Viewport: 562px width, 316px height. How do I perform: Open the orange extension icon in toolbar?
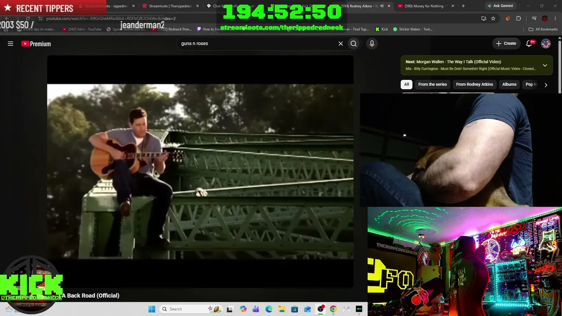[508, 18]
